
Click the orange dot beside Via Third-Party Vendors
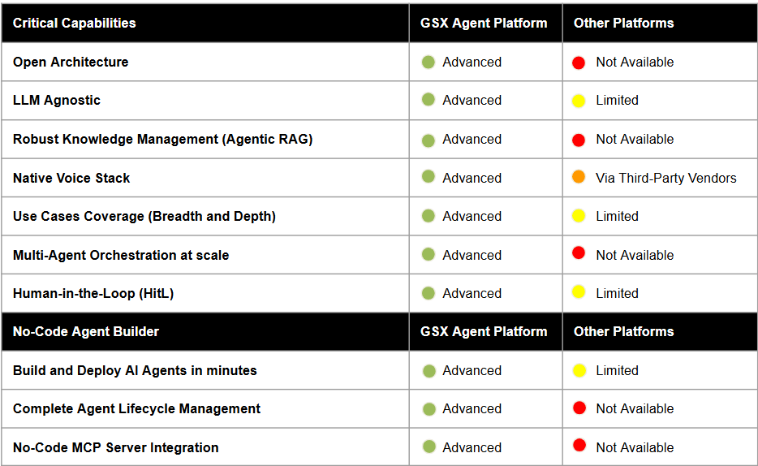point(579,177)
